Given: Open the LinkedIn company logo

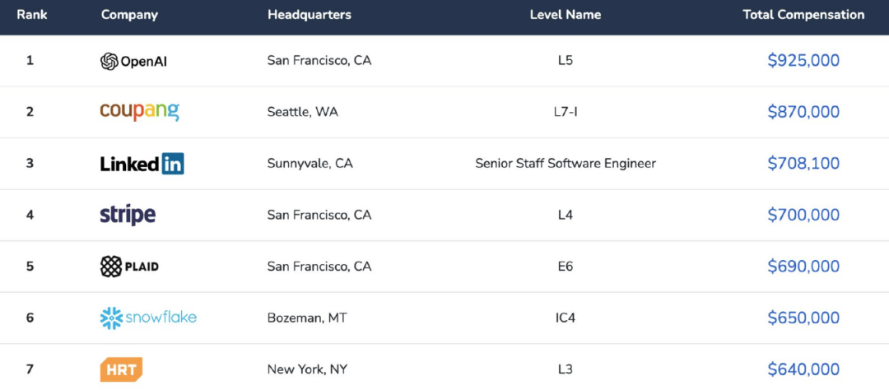Looking at the screenshot, I should click(x=142, y=164).
